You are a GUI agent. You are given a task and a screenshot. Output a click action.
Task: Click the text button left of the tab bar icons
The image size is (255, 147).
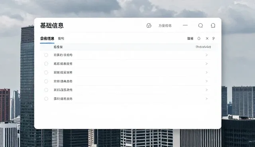(190, 38)
